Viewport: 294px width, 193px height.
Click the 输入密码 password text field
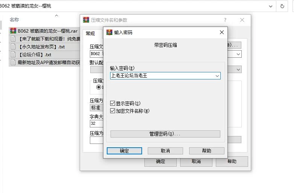point(162,76)
